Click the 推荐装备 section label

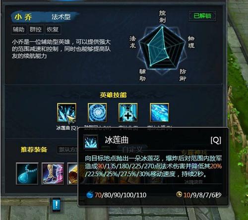click(34, 150)
